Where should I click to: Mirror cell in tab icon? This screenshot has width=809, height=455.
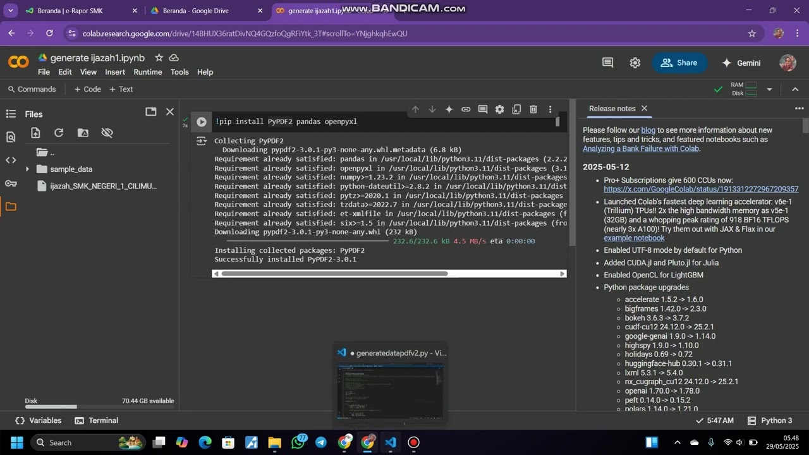pyautogui.click(x=516, y=109)
